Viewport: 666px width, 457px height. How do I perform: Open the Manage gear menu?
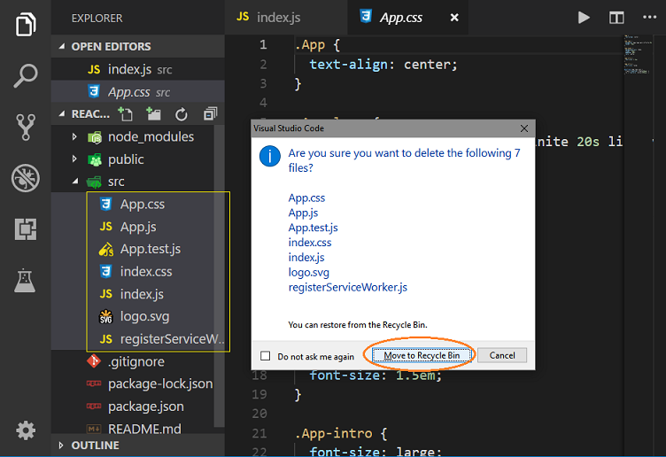[26, 430]
